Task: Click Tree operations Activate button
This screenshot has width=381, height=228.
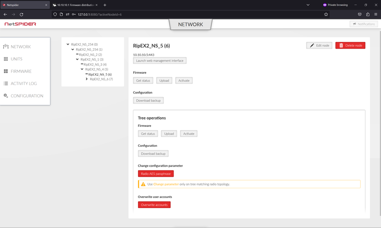Action: tap(188, 134)
